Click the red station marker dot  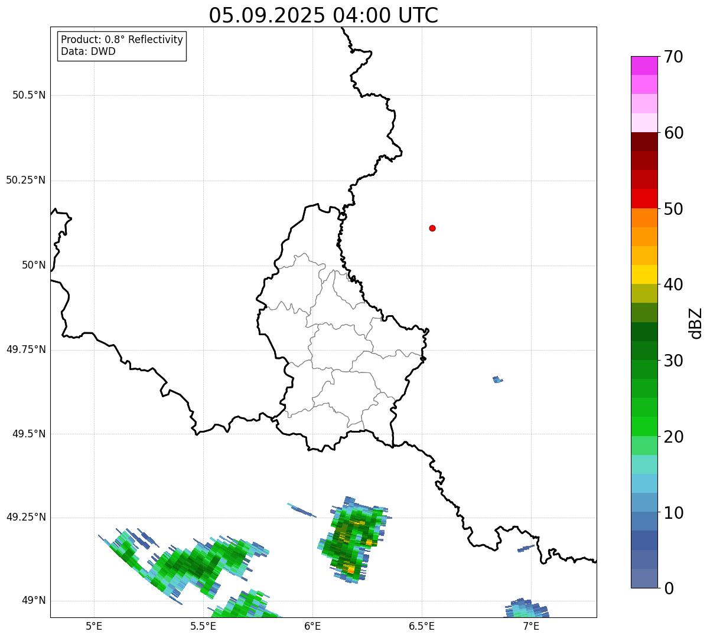pyautogui.click(x=432, y=228)
